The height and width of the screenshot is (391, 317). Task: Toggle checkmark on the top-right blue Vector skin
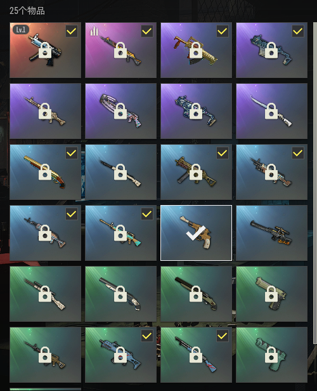tap(298, 31)
